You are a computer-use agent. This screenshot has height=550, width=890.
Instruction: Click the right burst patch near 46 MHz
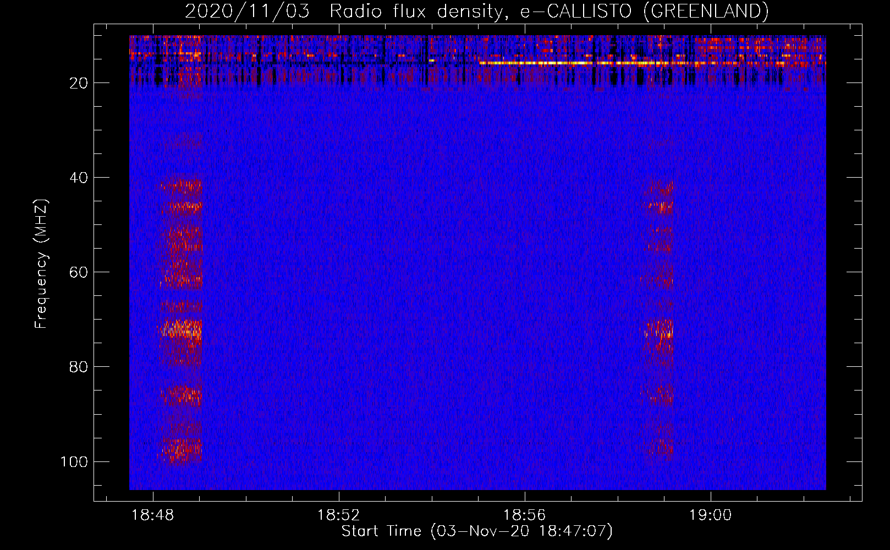(x=660, y=207)
